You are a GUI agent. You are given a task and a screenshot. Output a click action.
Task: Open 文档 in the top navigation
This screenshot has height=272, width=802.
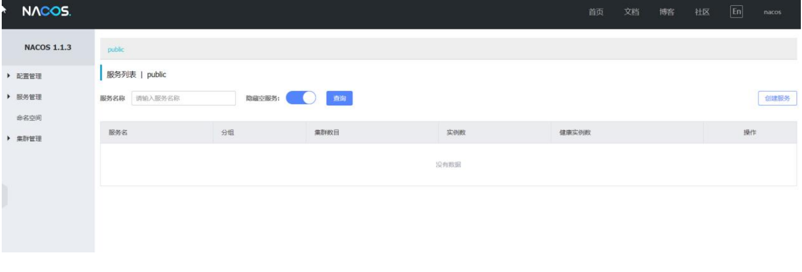[632, 13]
